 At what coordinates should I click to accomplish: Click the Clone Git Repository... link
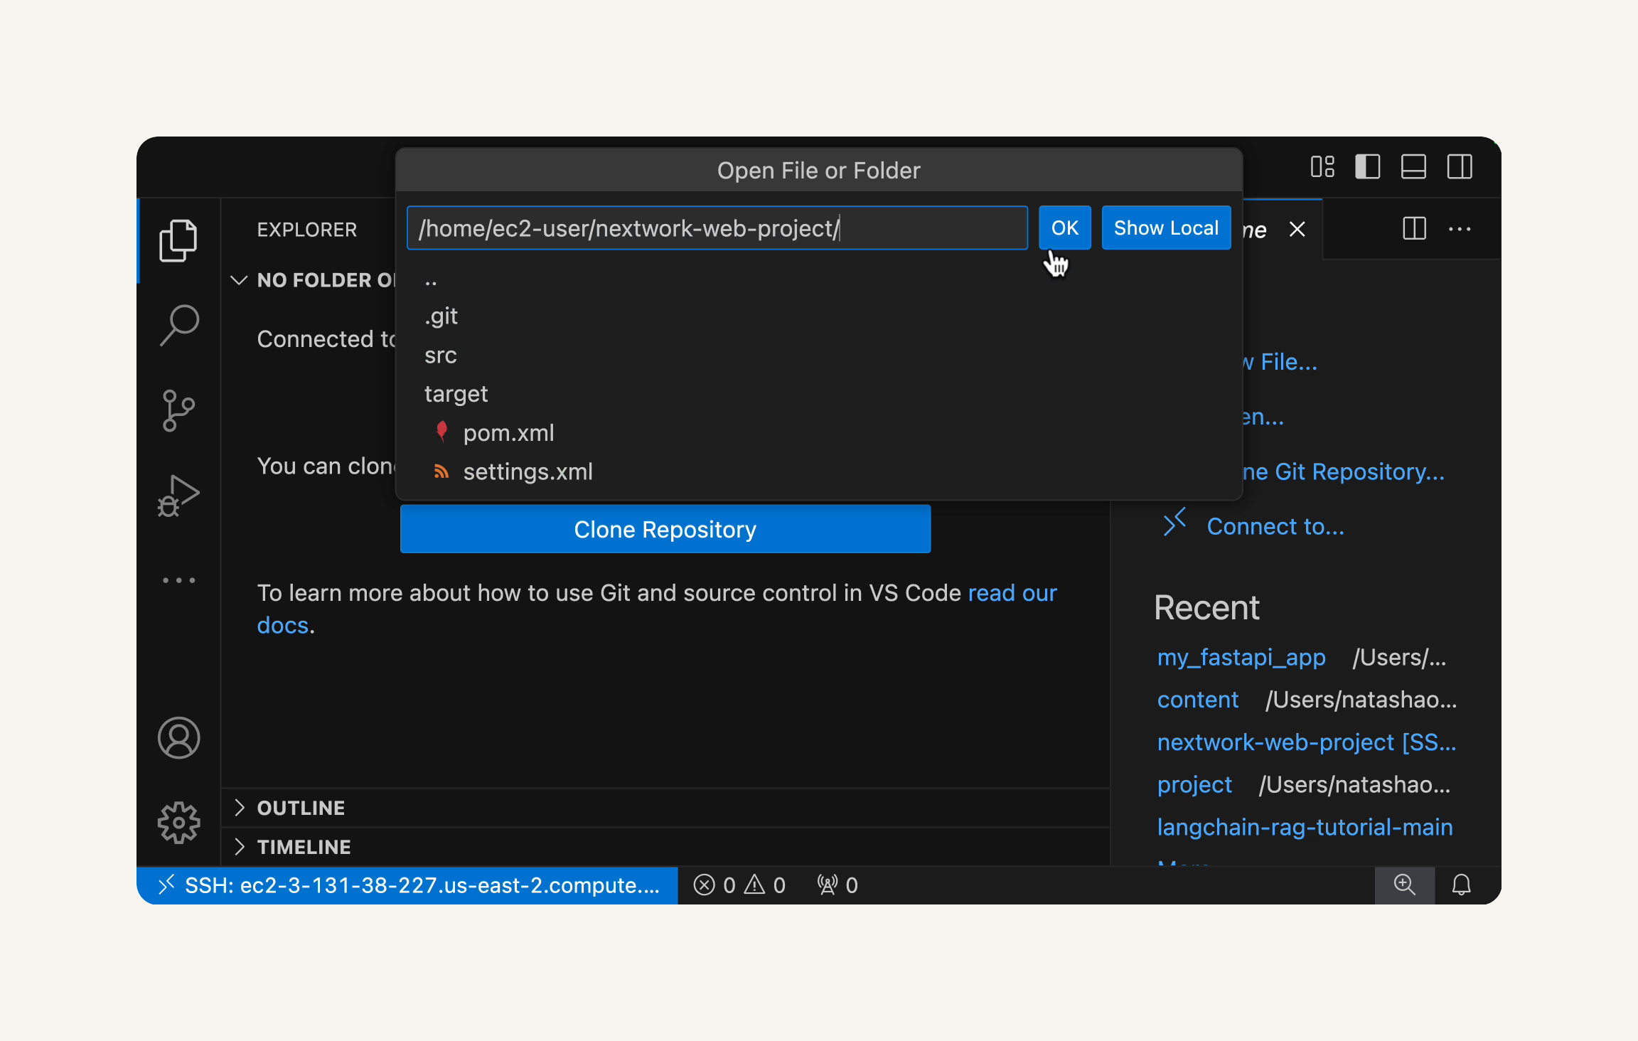pos(1342,471)
